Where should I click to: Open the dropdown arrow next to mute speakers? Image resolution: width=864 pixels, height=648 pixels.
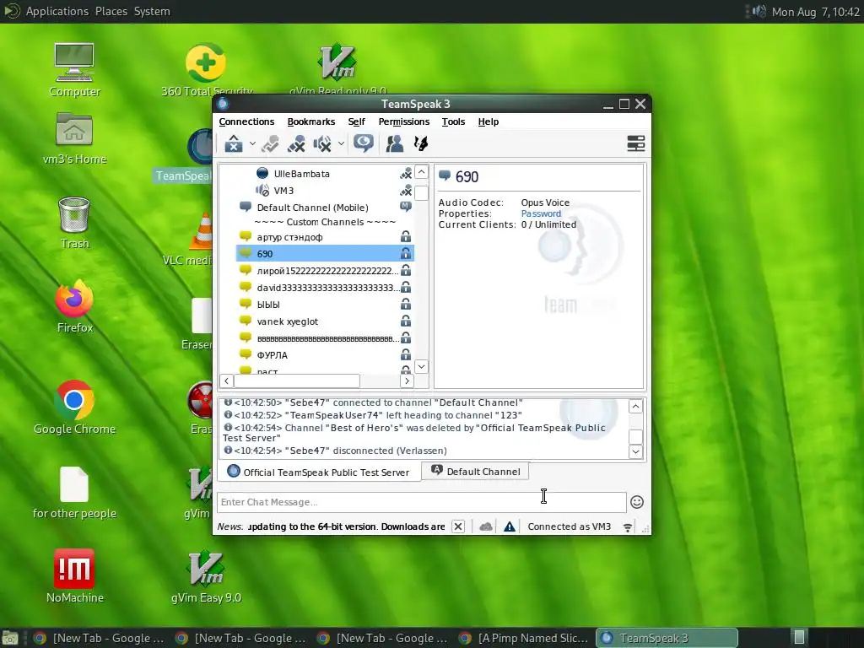(341, 143)
